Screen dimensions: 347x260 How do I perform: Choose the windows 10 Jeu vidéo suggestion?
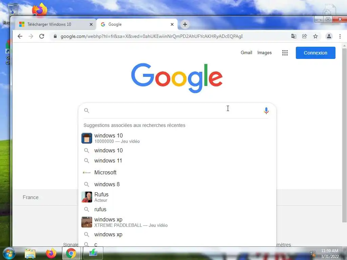point(177,138)
